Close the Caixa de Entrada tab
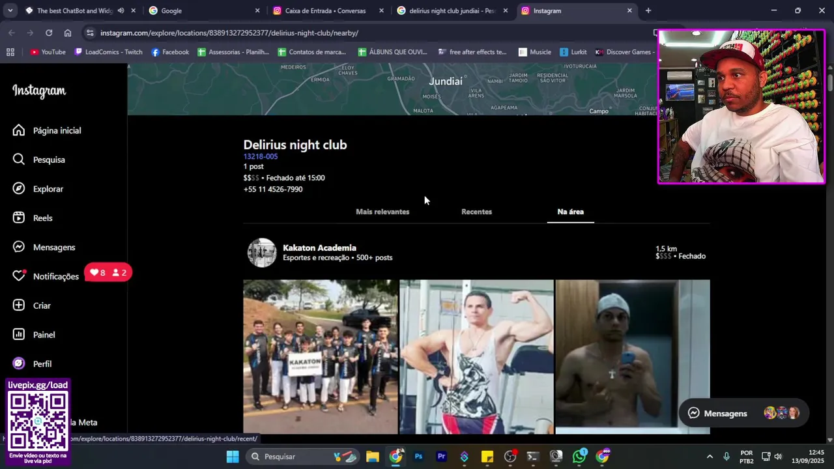The width and height of the screenshot is (834, 469). point(381,10)
